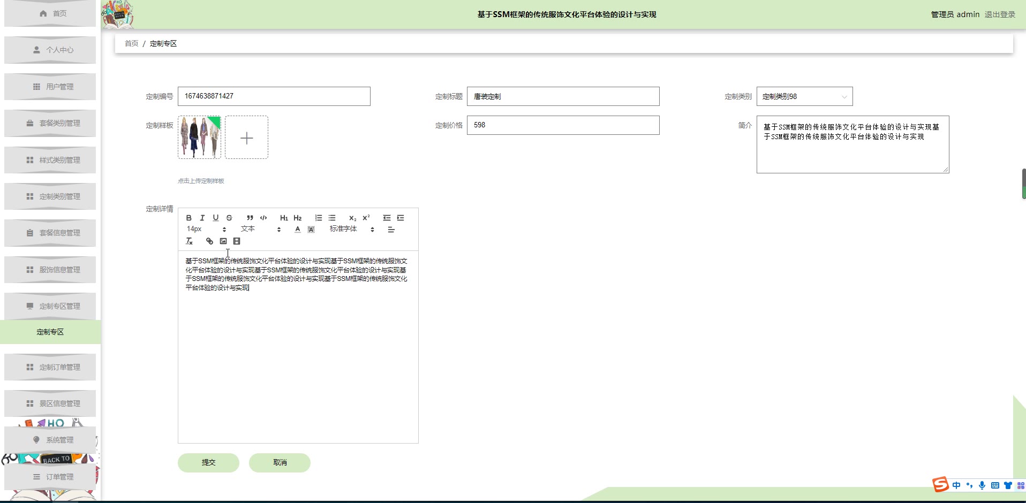Screen dimensions: 1026x503
Task: Open 个人中心 in the sidebar
Action: 50,50
